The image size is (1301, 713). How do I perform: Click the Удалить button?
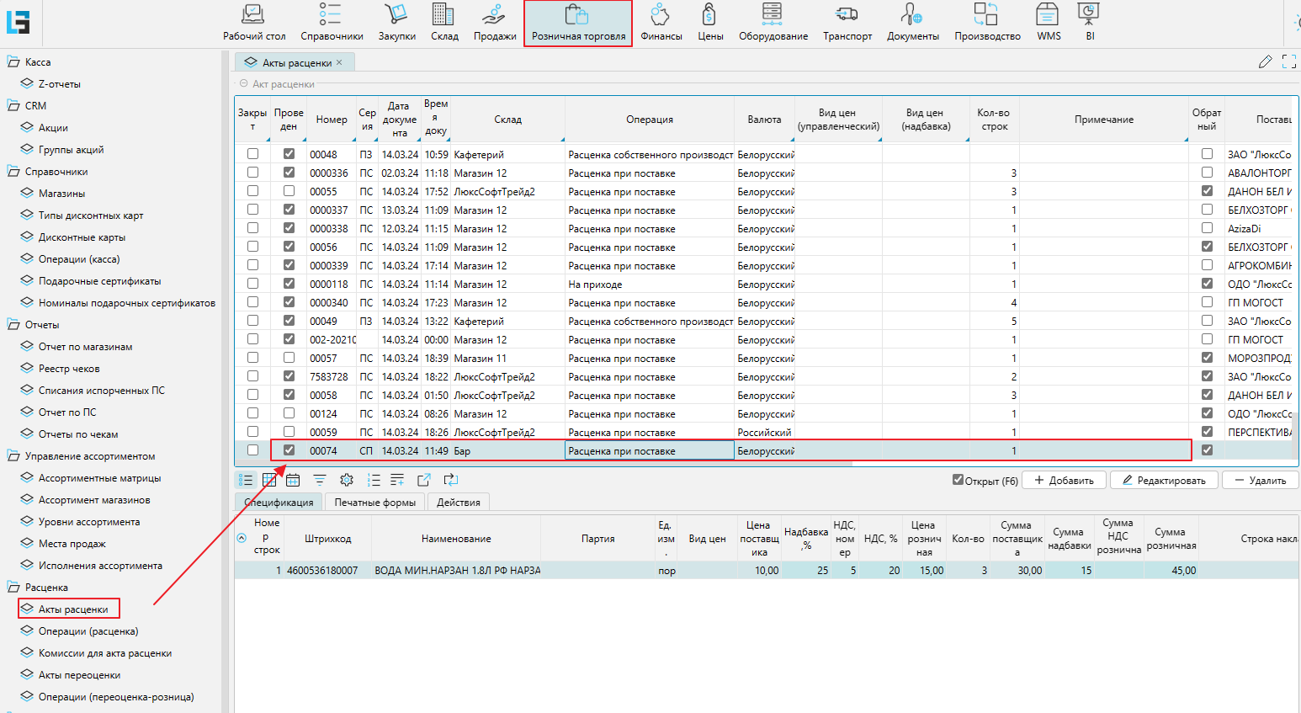tap(1260, 481)
